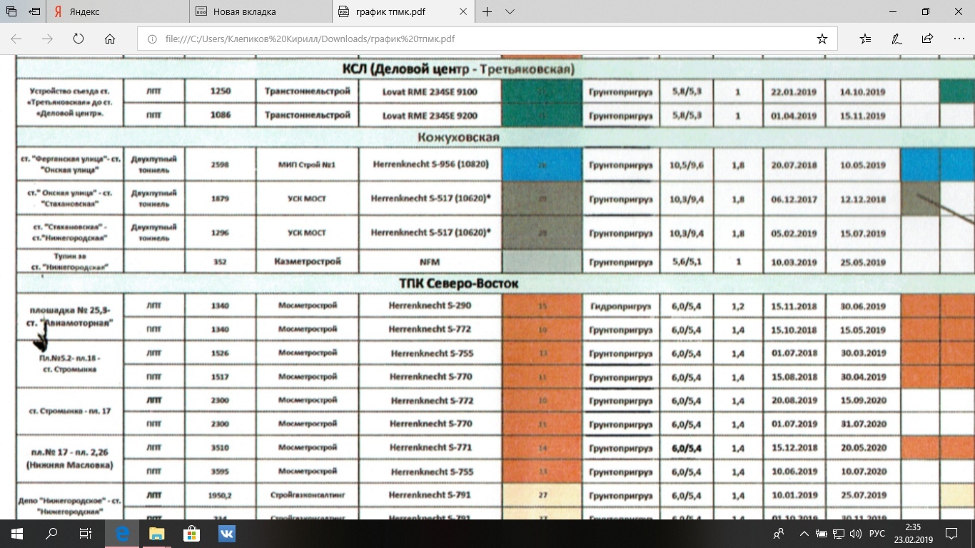Open Edge Settings and more menu
Image resolution: width=975 pixels, height=548 pixels.
958,39
